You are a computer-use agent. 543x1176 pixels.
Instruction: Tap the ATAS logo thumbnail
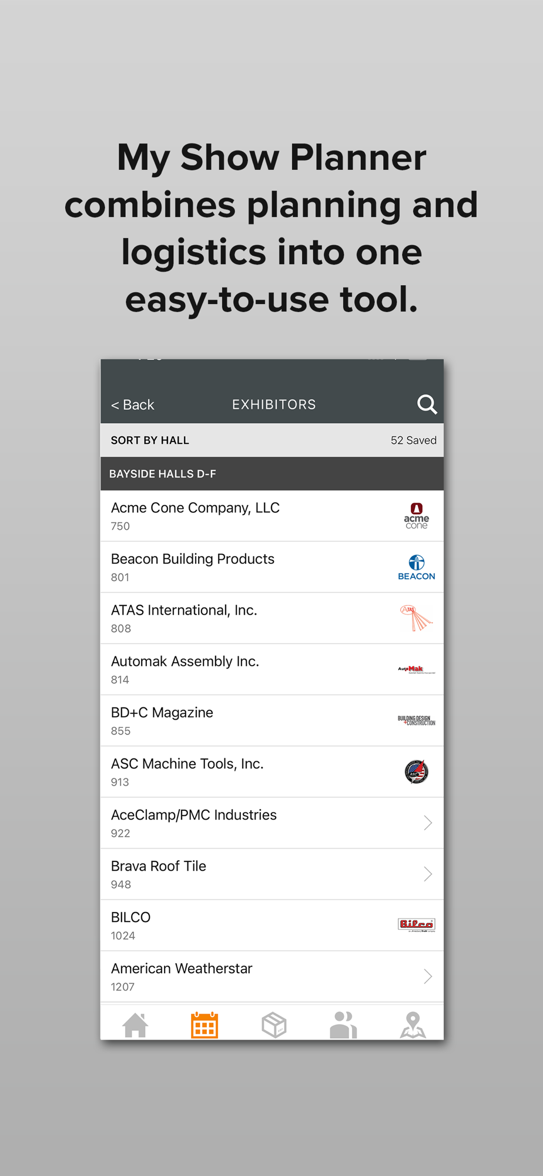tap(417, 618)
